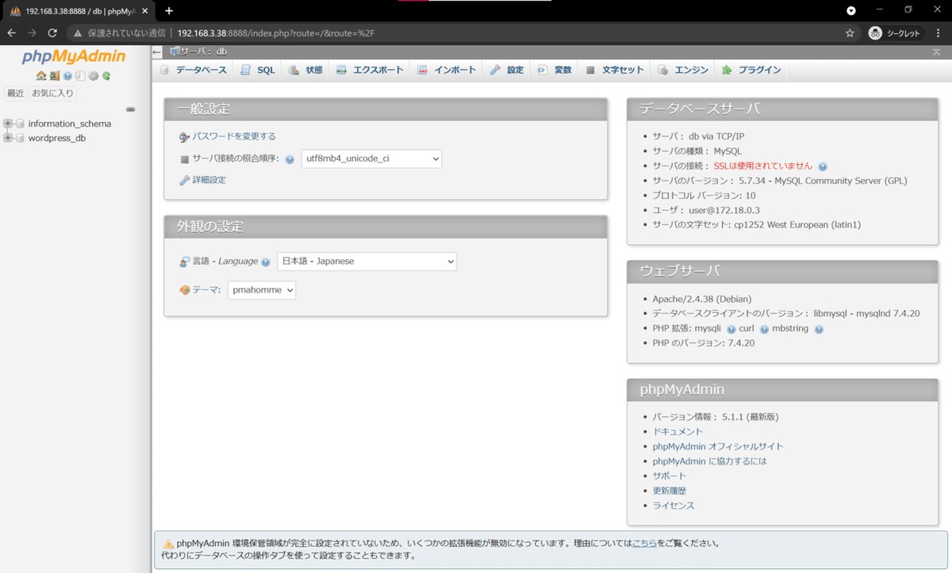Open the エクスポート tab

coord(370,70)
